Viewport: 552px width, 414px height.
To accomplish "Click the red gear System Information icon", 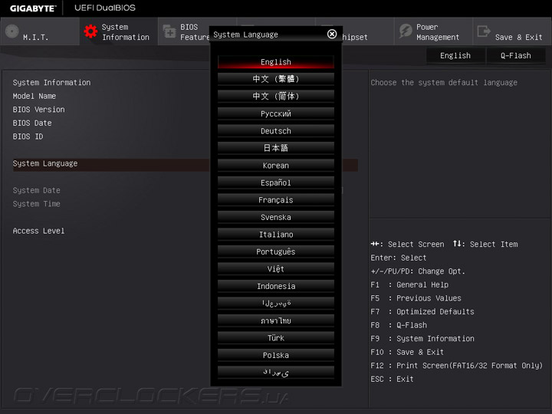I will click(90, 31).
